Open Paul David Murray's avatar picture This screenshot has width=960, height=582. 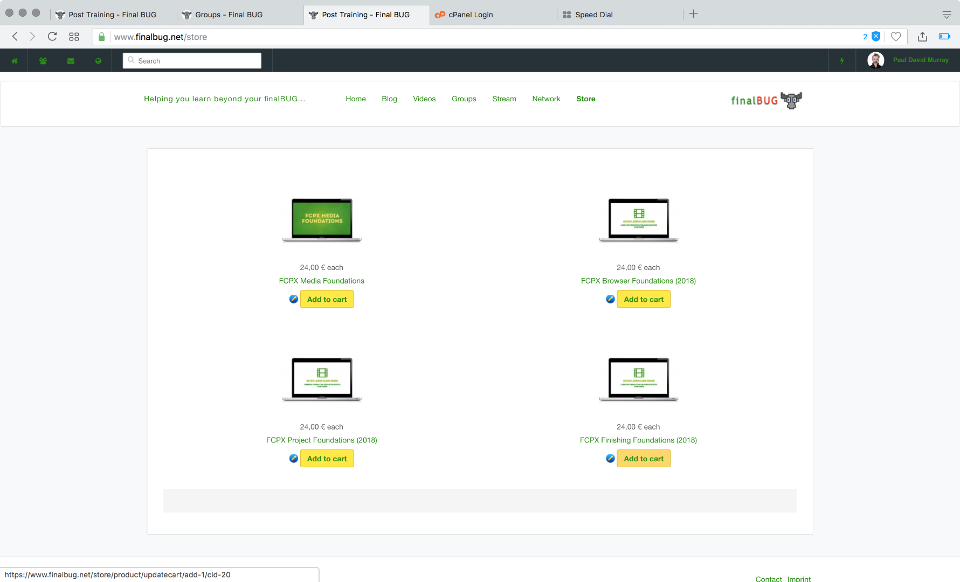tap(876, 60)
